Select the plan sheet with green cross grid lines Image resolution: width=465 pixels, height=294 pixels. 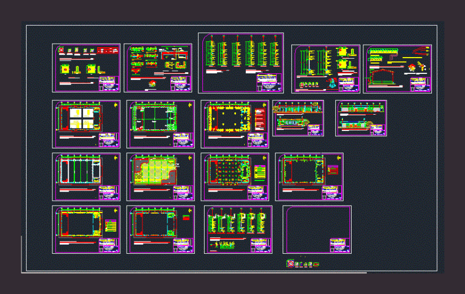coord(160,124)
